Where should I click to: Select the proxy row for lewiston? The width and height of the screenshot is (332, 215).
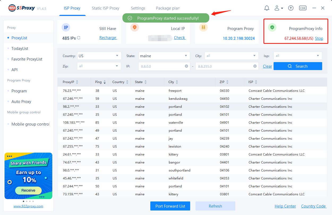(x=192, y=147)
